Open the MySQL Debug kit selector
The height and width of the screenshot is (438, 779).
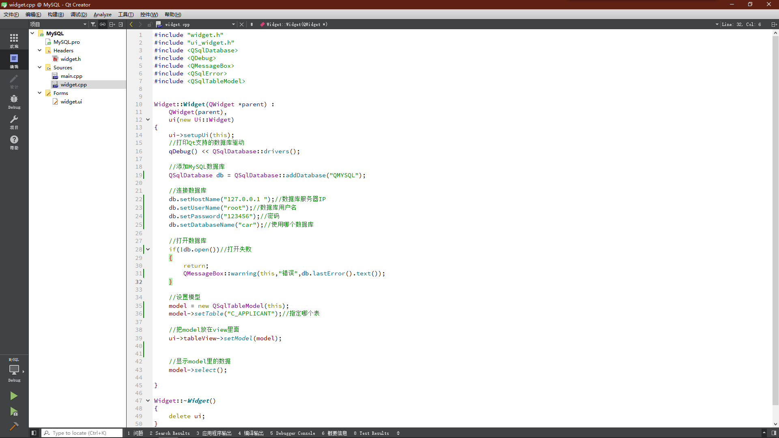coord(14,370)
